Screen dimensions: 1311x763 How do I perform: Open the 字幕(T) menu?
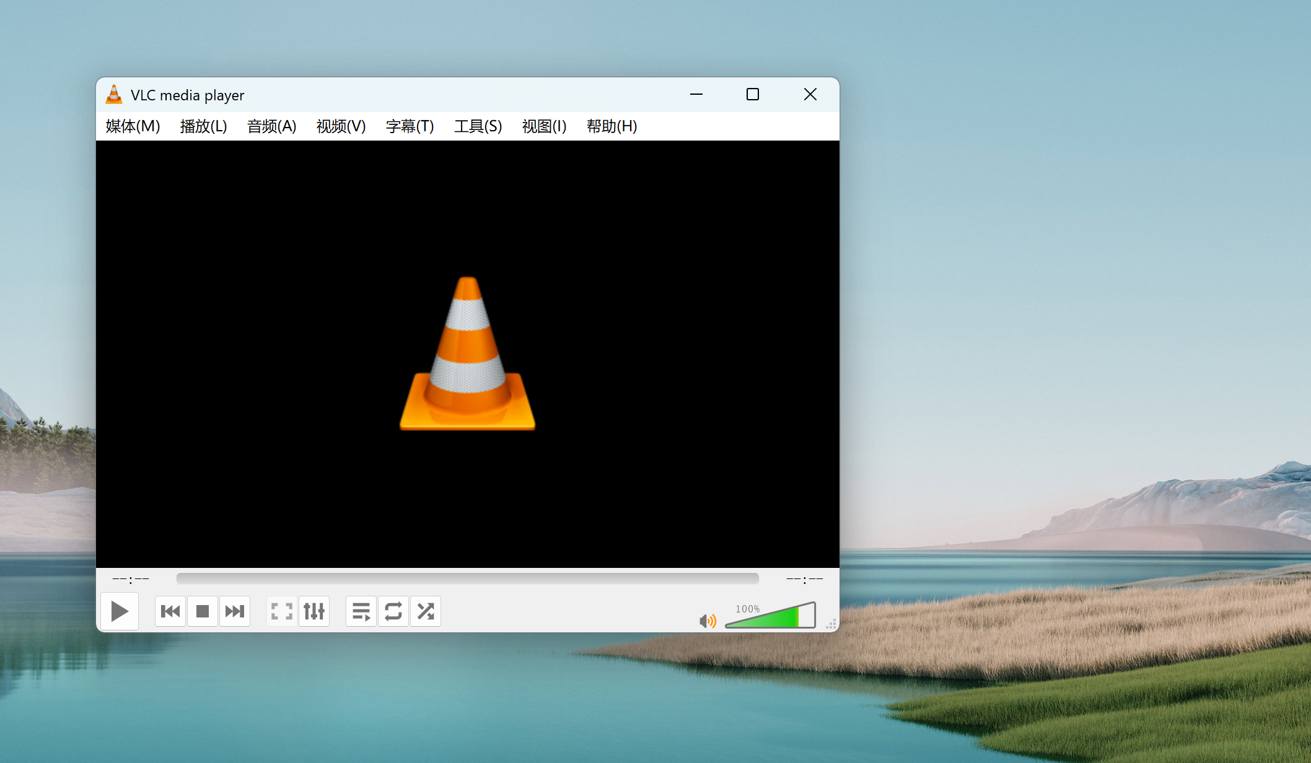tap(410, 126)
